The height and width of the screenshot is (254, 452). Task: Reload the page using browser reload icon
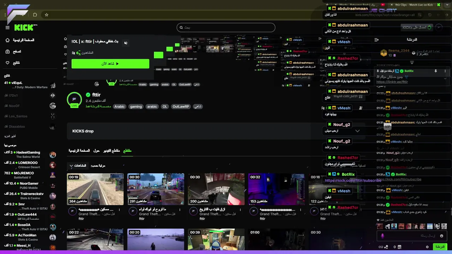[430, 15]
